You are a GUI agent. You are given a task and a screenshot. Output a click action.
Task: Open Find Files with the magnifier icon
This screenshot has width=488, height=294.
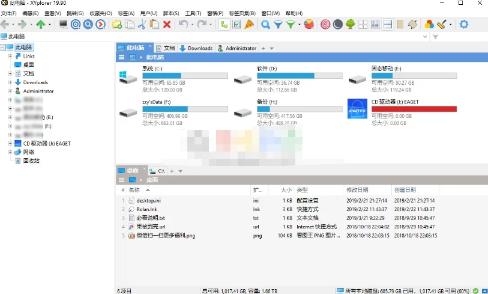pyautogui.click(x=265, y=24)
